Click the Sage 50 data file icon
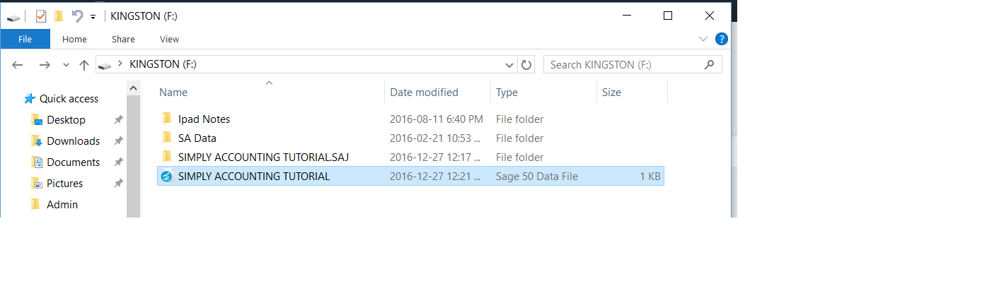Image resolution: width=987 pixels, height=298 pixels. pyautogui.click(x=166, y=177)
